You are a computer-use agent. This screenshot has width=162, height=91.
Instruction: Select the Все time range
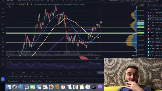pyautogui.click(x=41, y=77)
